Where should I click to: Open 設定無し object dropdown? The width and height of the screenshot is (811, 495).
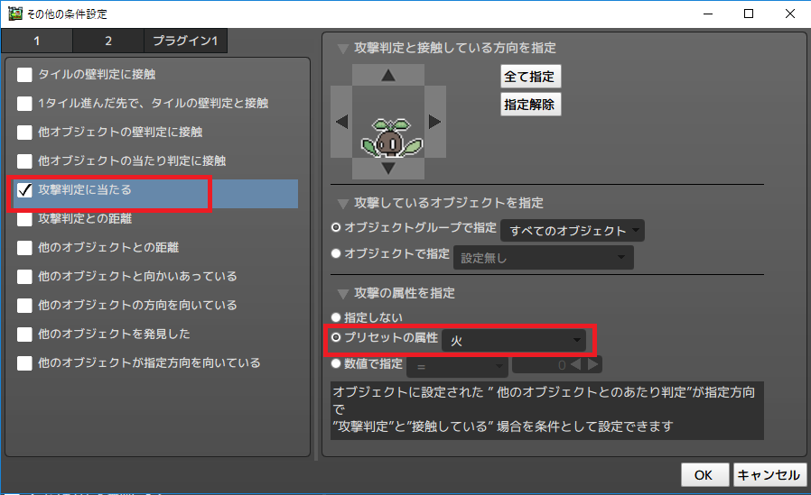tap(543, 258)
